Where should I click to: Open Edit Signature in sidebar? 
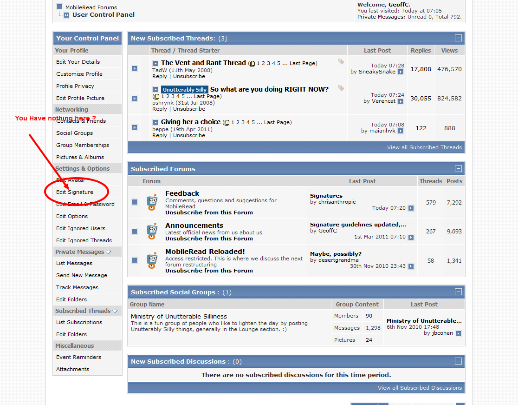[75, 192]
